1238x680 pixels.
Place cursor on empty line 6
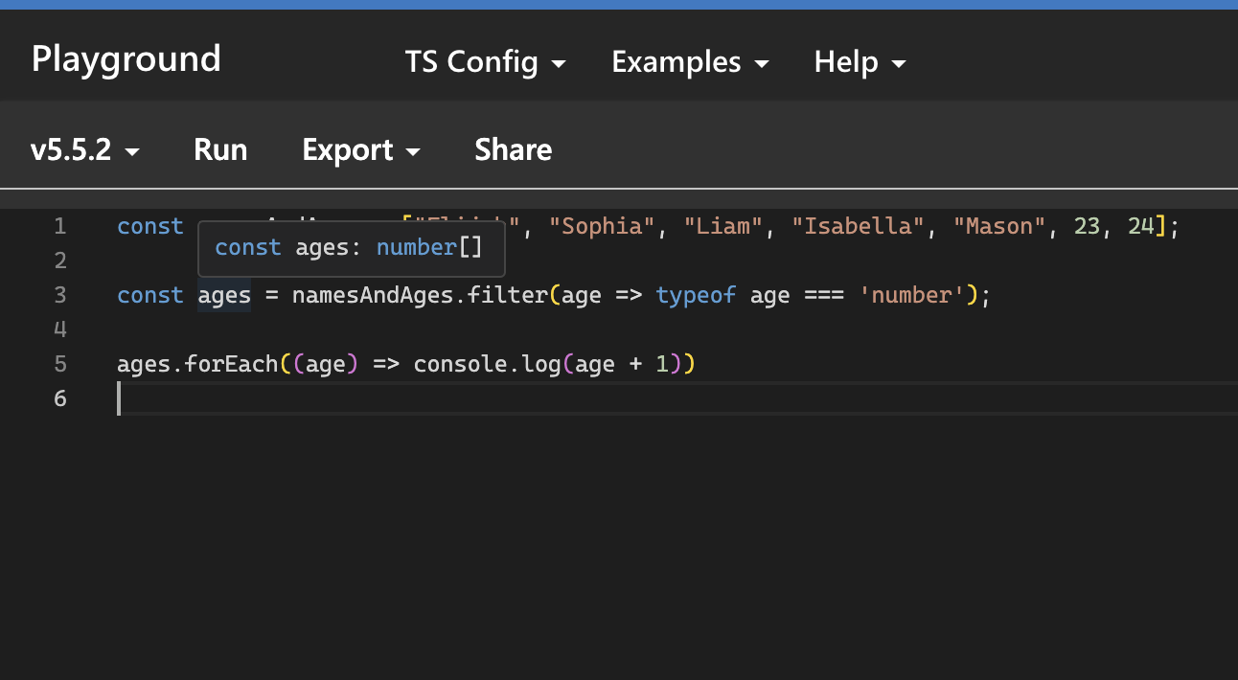[287, 398]
